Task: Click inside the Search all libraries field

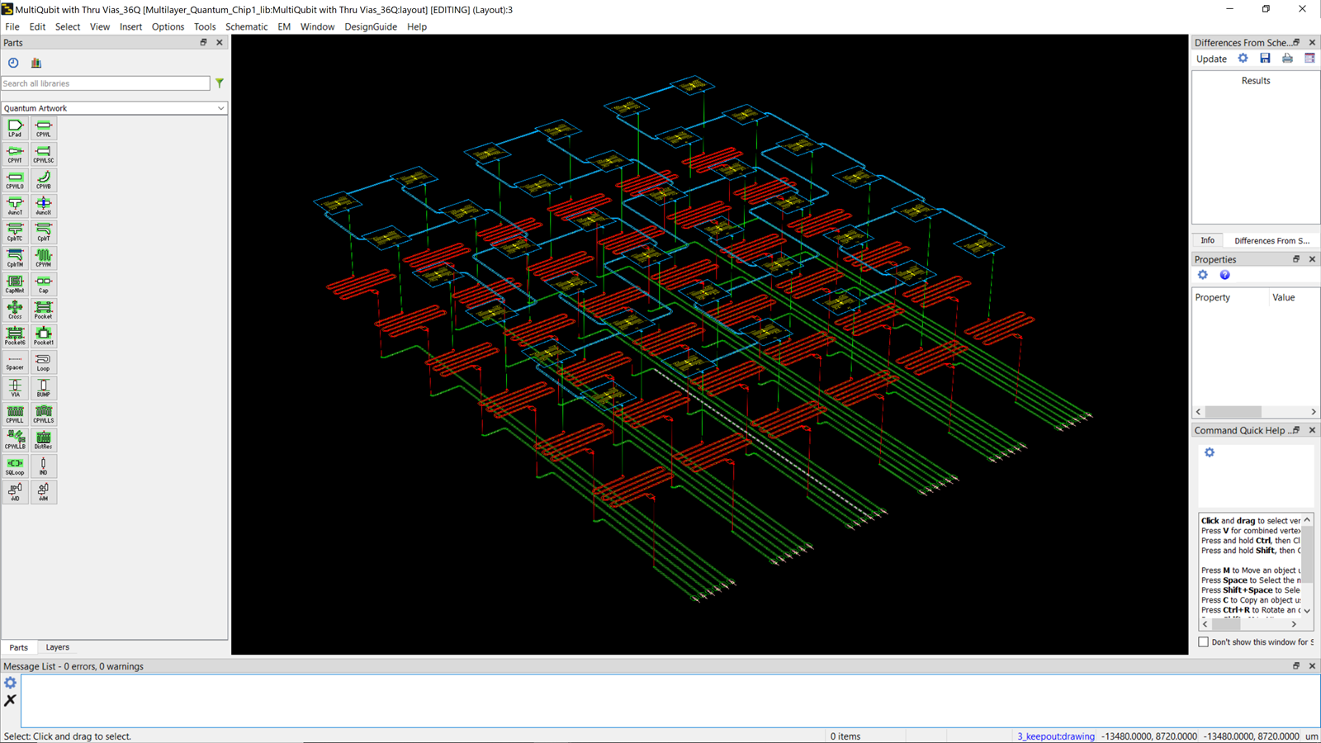Action: pos(105,83)
